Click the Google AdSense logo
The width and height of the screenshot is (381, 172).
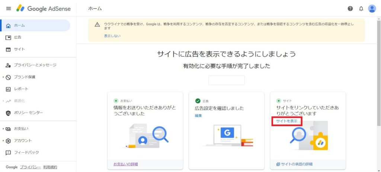click(x=41, y=9)
